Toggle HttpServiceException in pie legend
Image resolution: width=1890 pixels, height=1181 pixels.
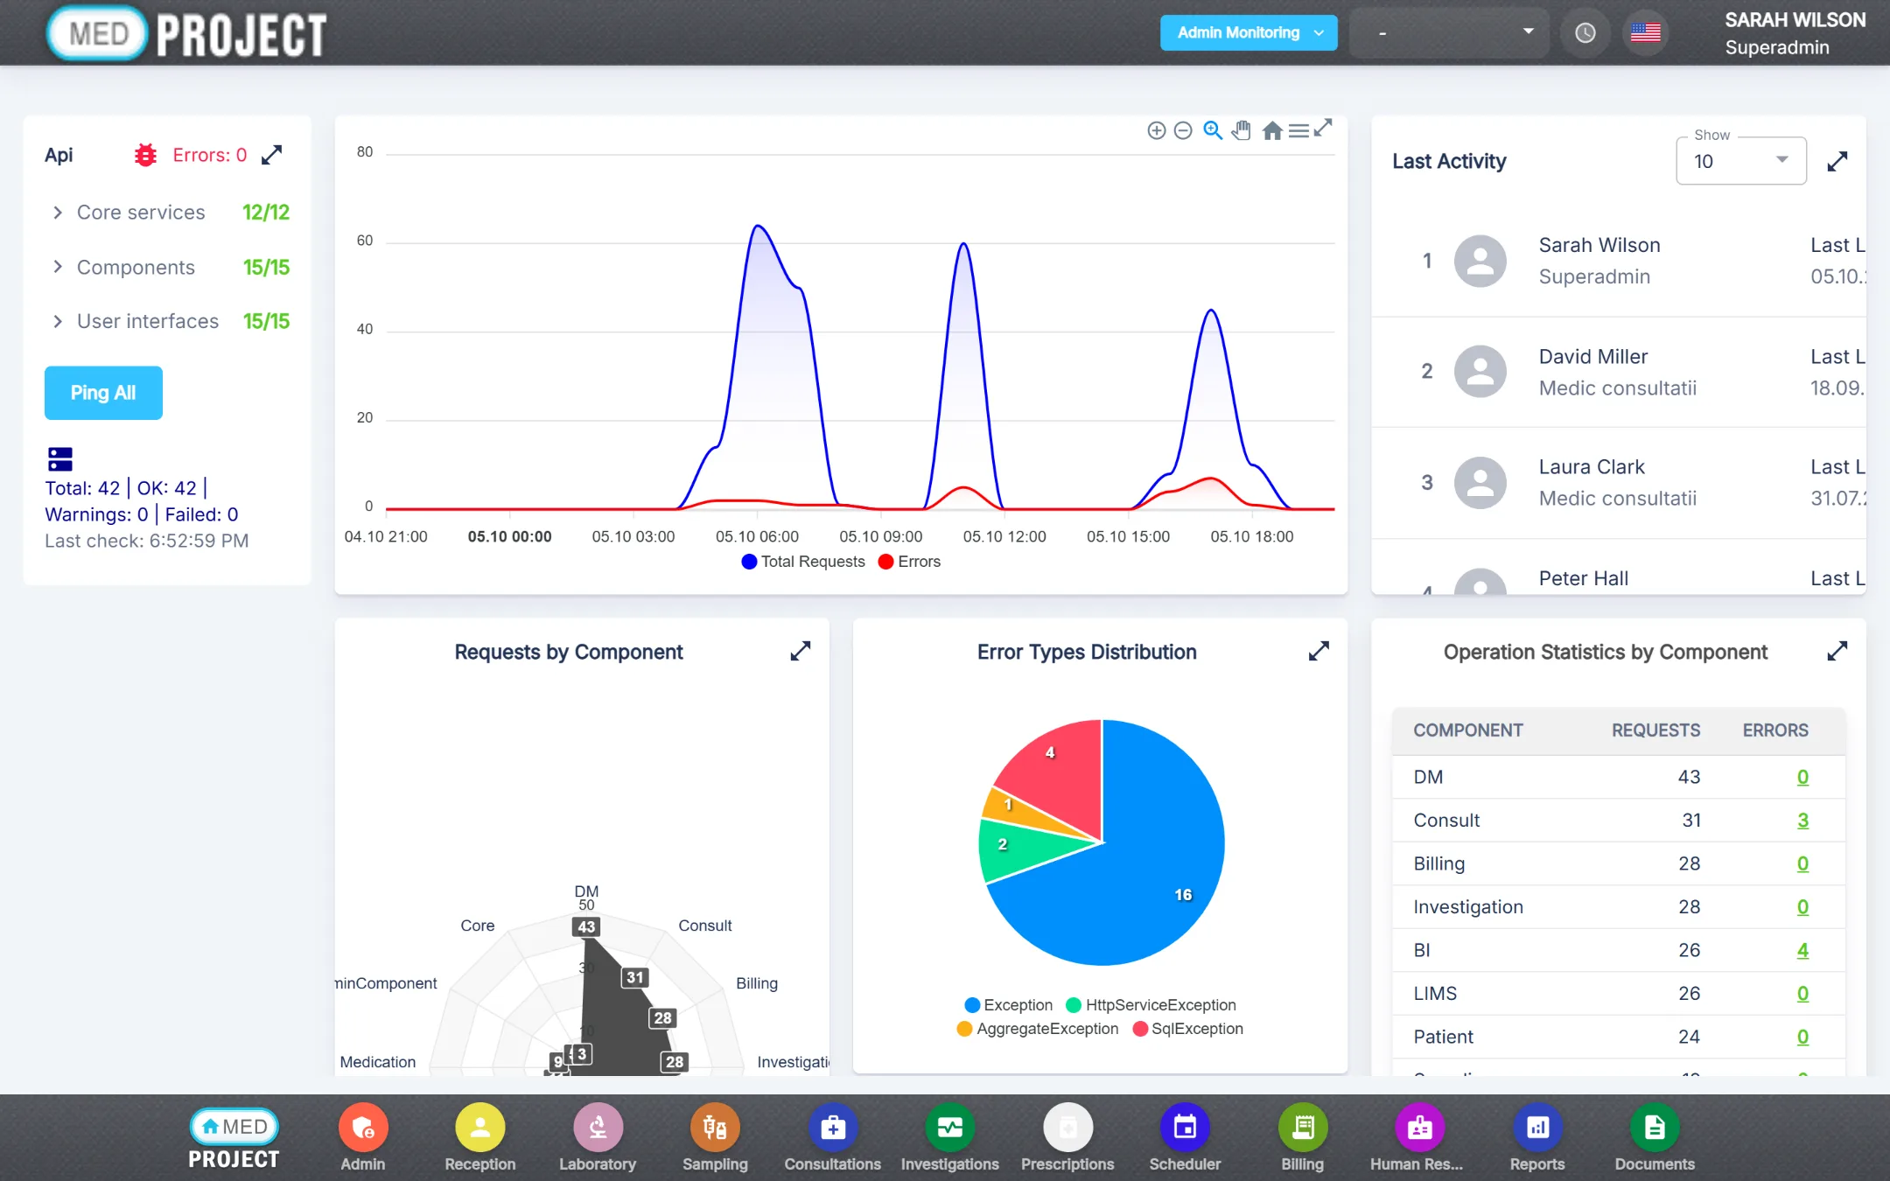pos(1151,1005)
